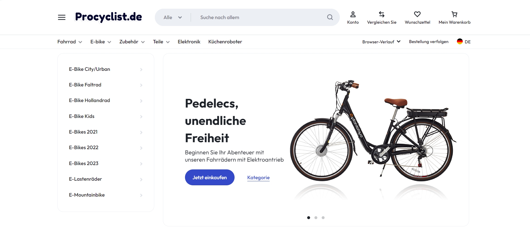Image resolution: width=530 pixels, height=233 pixels.
Task: Open the Mein Warenkorb cart icon
Action: coord(454,14)
